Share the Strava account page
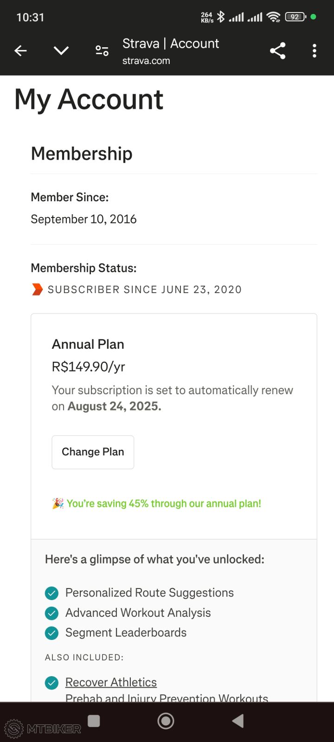This screenshot has height=742, width=334. (277, 51)
